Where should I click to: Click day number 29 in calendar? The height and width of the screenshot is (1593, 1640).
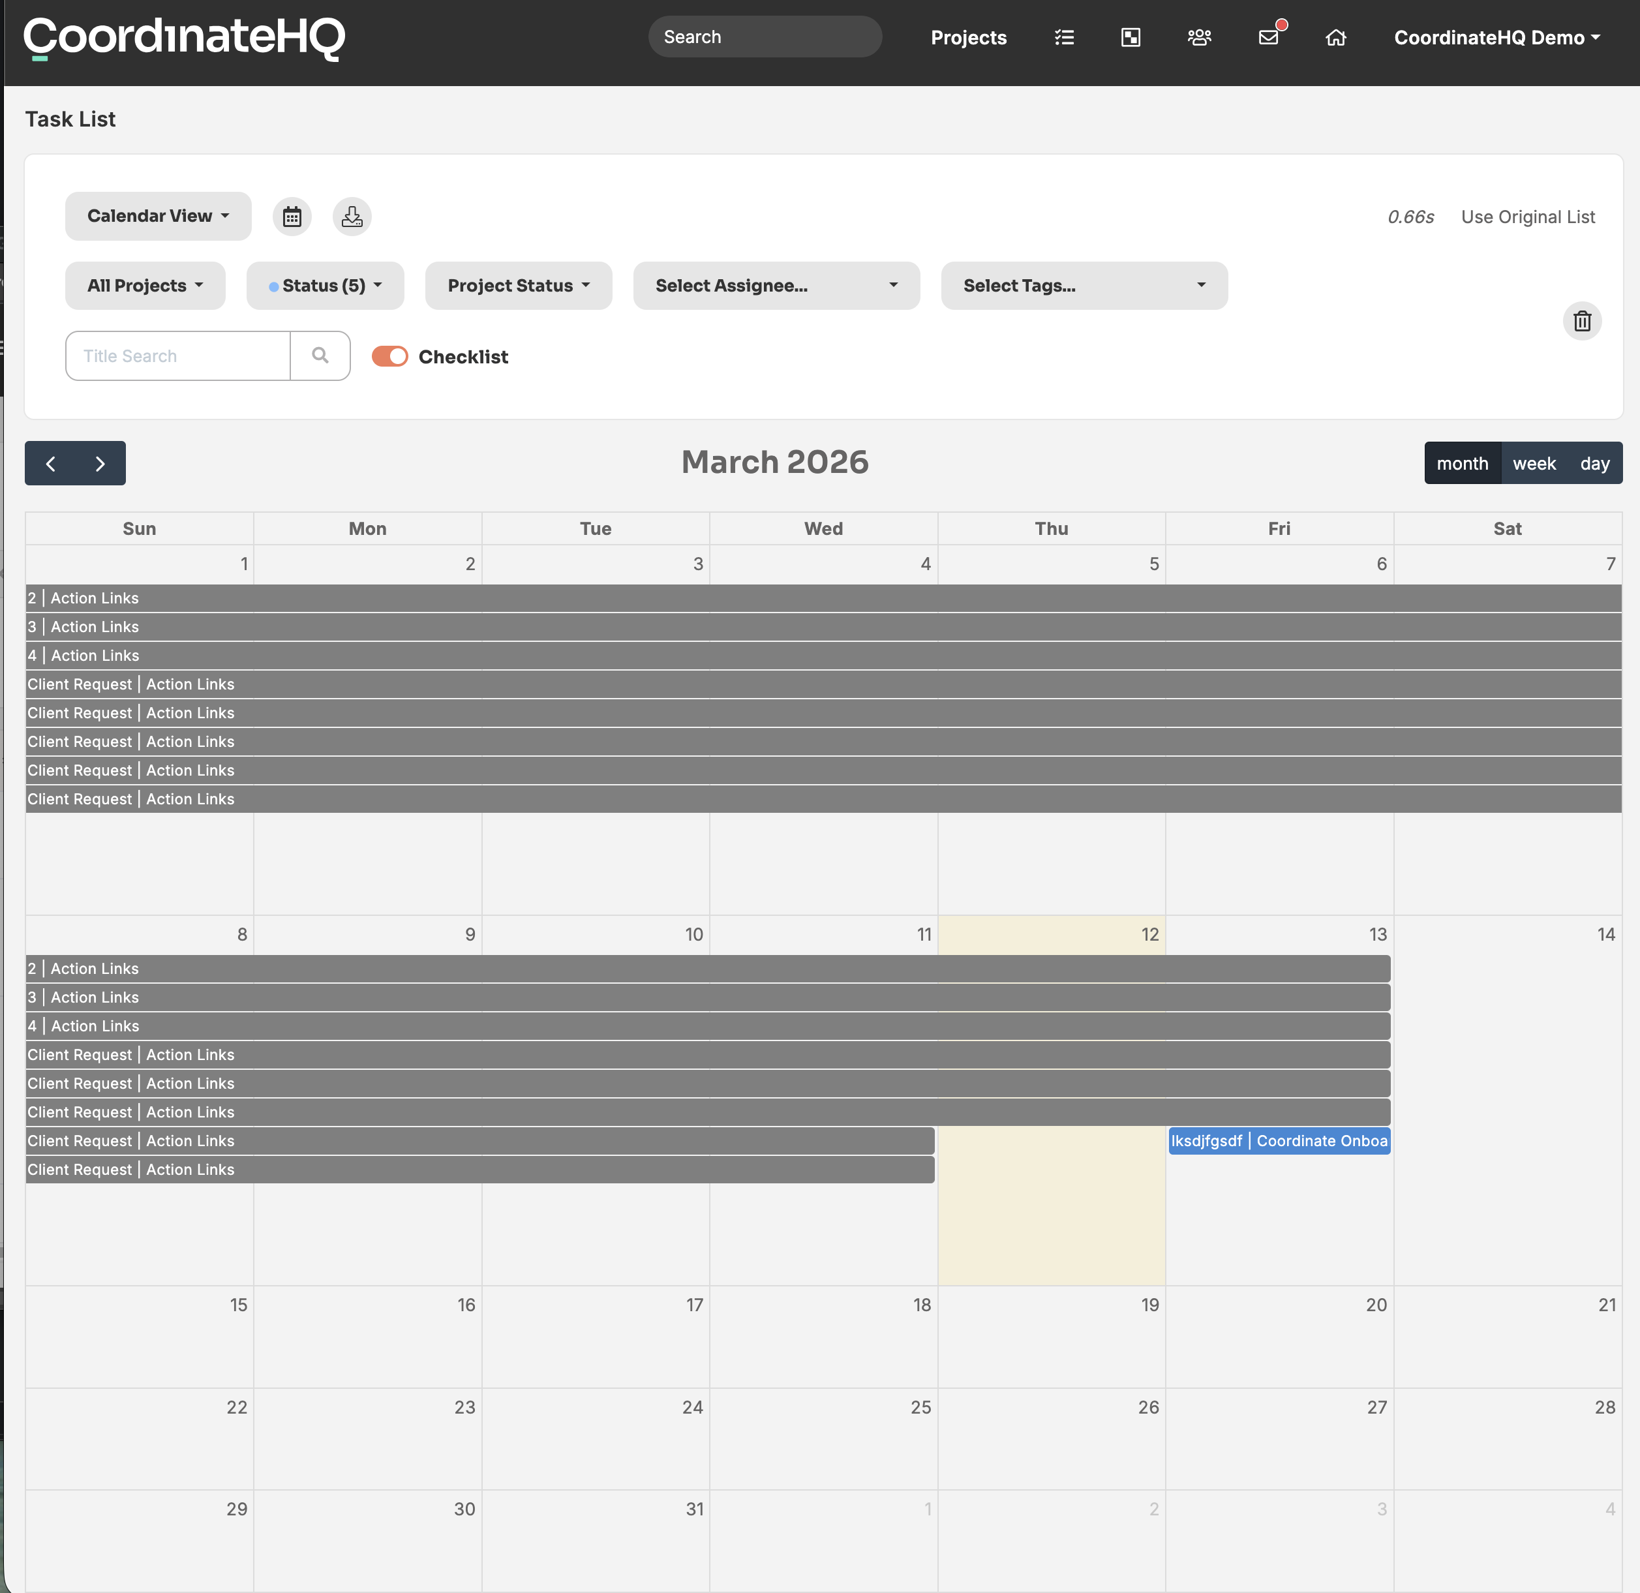tap(237, 1510)
